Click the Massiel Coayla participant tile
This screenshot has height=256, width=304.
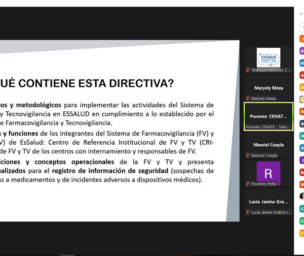pyautogui.click(x=269, y=145)
